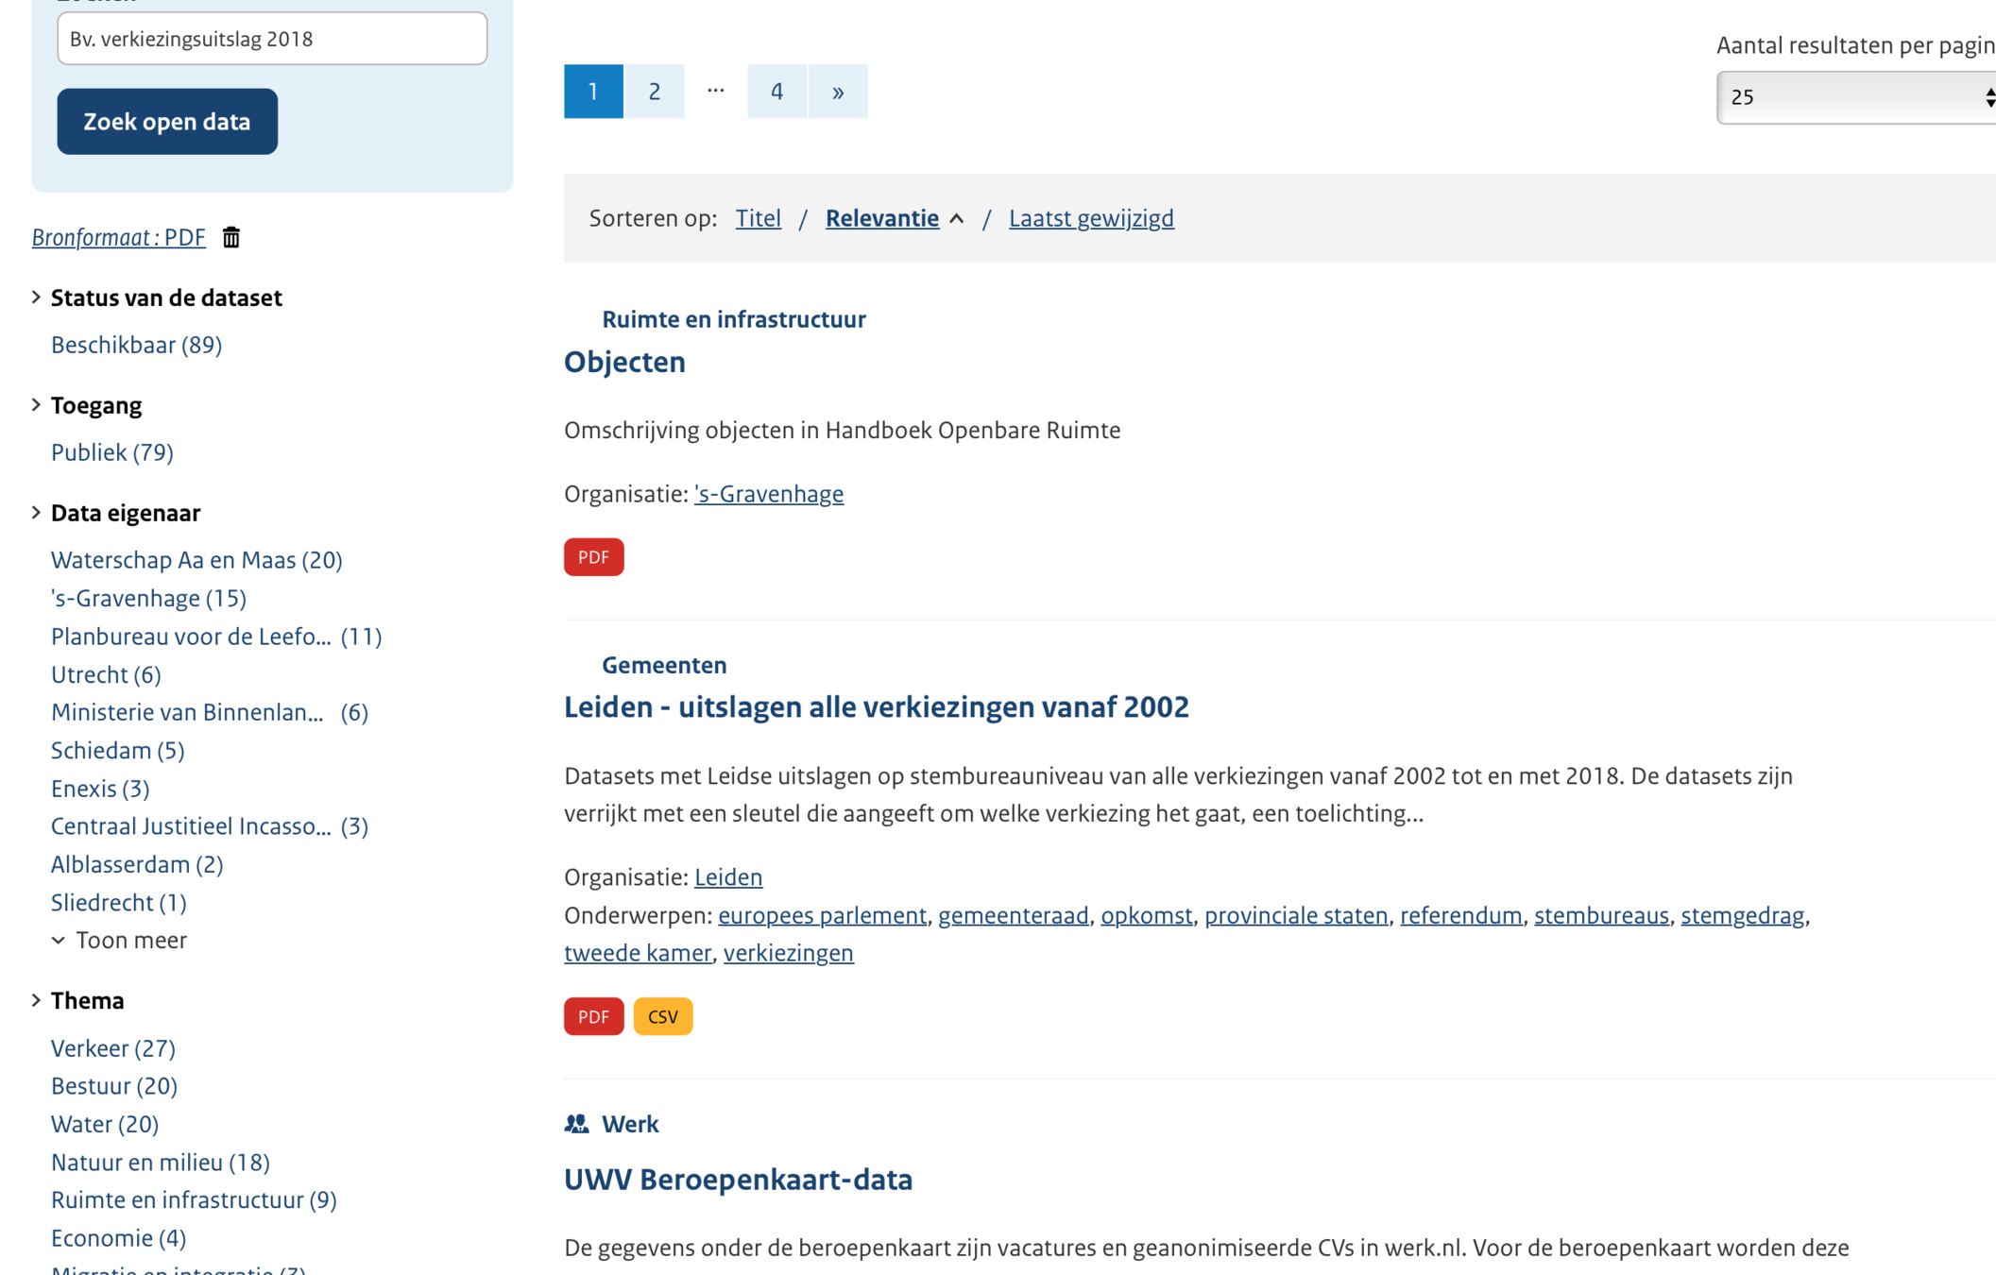Viewport: 1996px width, 1275px height.
Task: Toggle sort direction arrow beside Relevantie
Action: coord(957,219)
